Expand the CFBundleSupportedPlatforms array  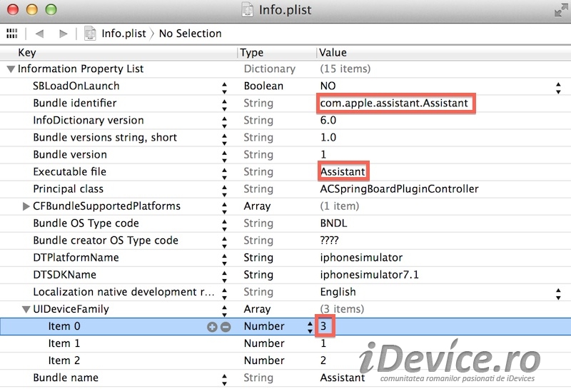(x=26, y=206)
